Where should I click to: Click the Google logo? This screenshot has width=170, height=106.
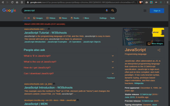pyautogui.click(x=9, y=11)
